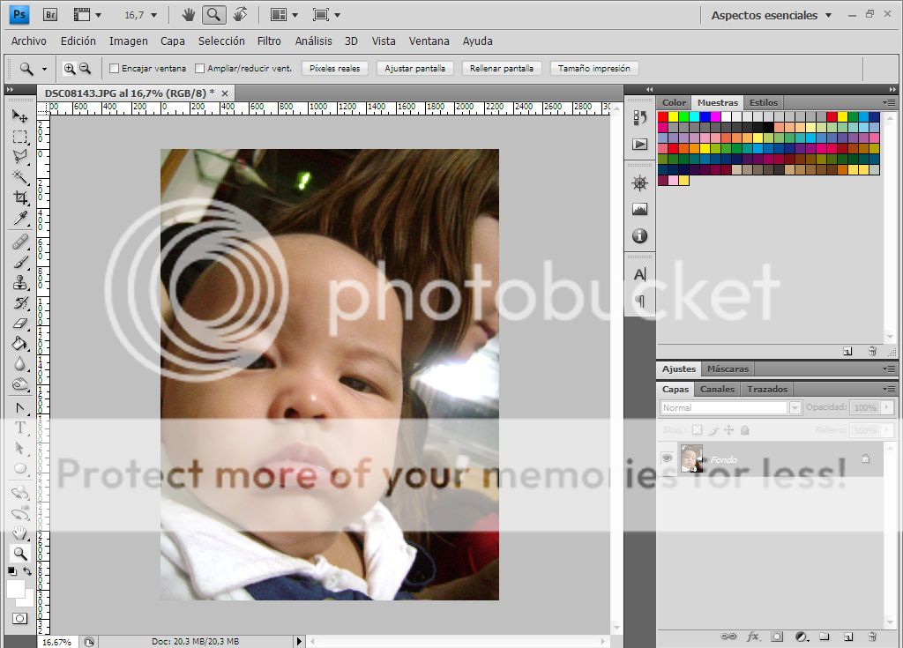The width and height of the screenshot is (903, 648).
Task: Select the Rectangular Marquee tool
Action: [x=19, y=137]
